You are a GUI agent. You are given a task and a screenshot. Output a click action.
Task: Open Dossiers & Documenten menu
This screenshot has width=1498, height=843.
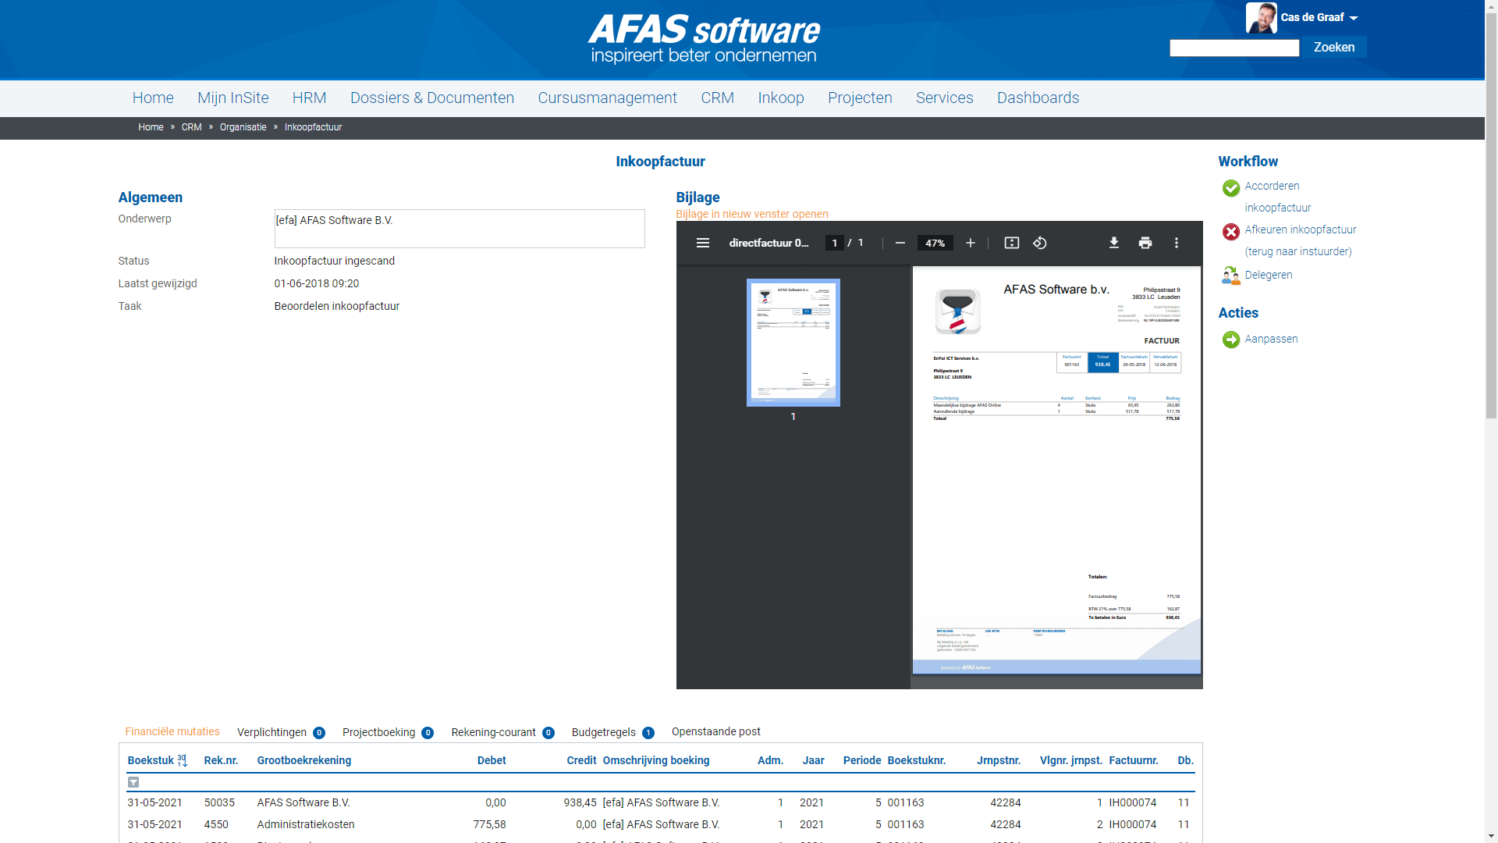point(431,98)
